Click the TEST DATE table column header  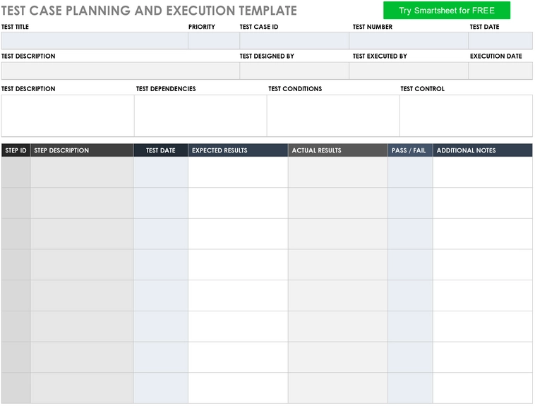(x=160, y=150)
